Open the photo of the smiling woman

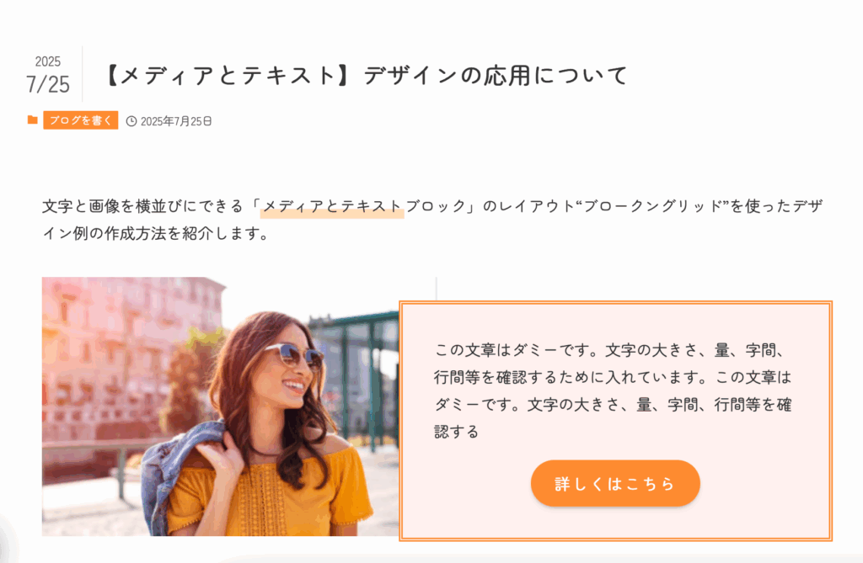(220, 406)
